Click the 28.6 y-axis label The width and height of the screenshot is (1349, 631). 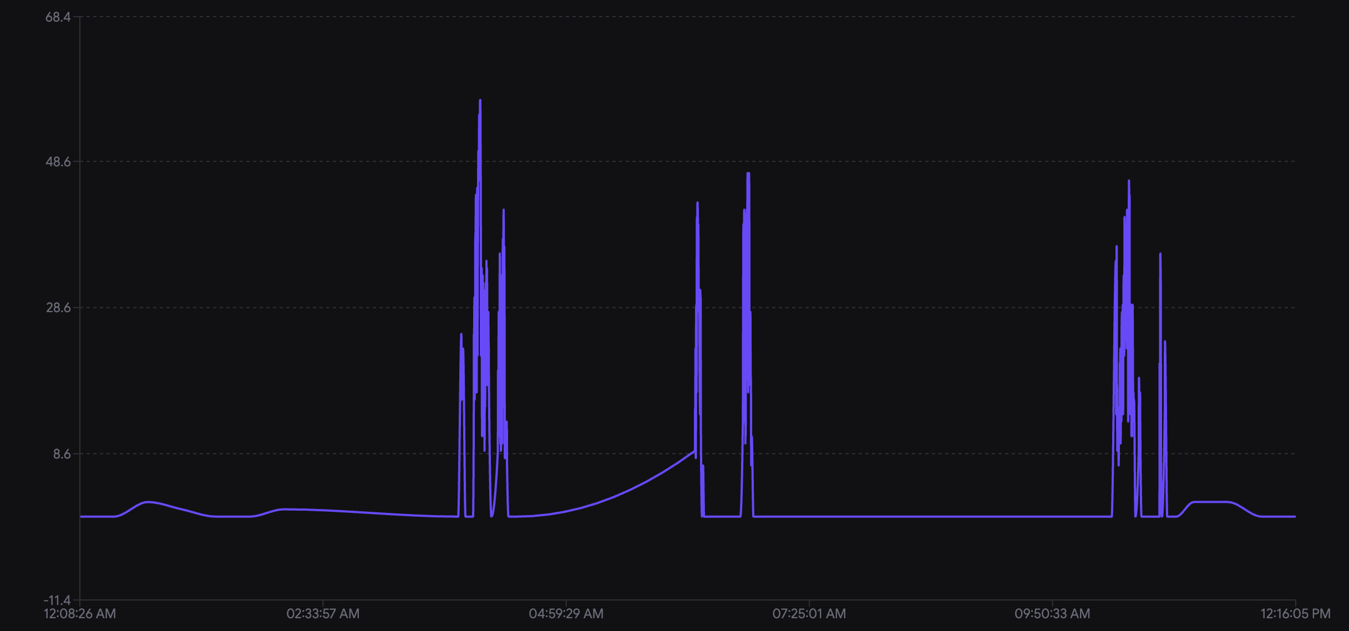[58, 308]
